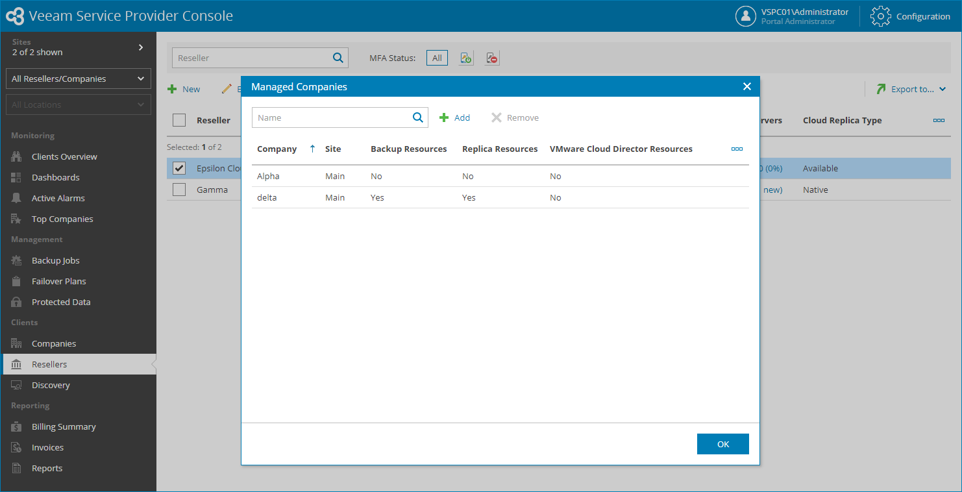Viewport: 962px width, 492px height.
Task: Click the Top Companies star icon
Action: coord(17,219)
